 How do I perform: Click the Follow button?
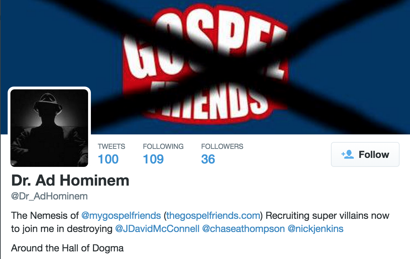click(365, 154)
